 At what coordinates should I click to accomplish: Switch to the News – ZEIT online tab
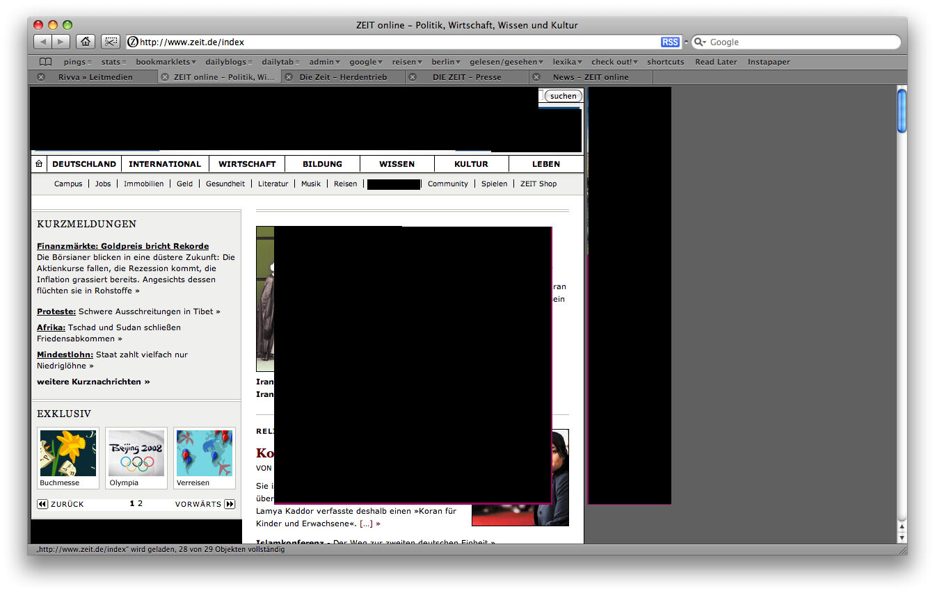(591, 77)
